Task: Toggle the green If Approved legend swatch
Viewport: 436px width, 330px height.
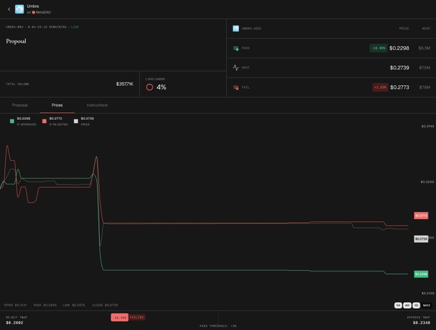Action: click(x=12, y=121)
